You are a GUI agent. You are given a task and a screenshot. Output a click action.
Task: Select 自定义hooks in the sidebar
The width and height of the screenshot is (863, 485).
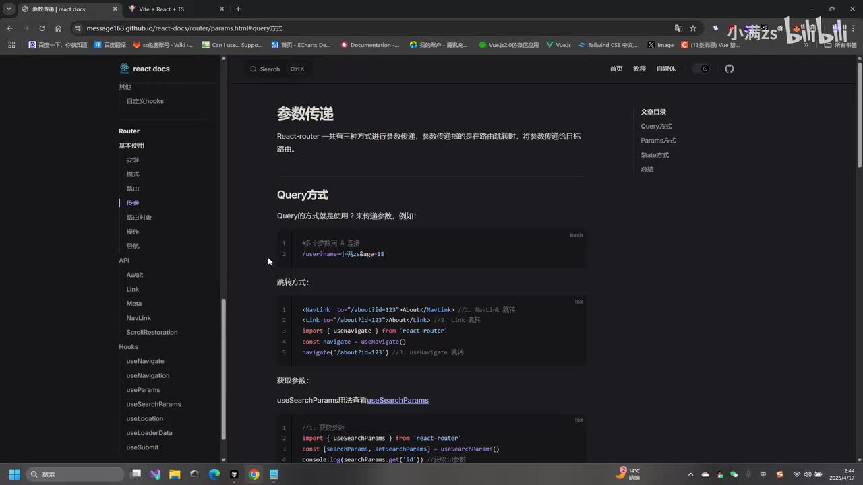pyautogui.click(x=145, y=101)
